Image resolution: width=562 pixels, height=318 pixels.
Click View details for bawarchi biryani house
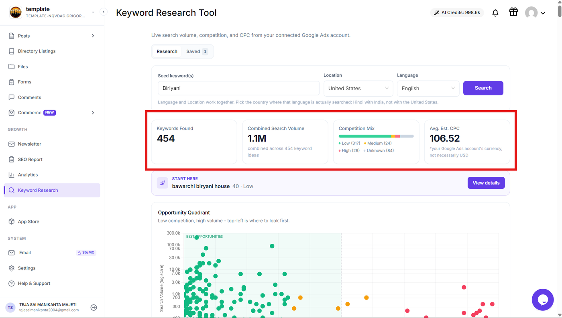486,183
